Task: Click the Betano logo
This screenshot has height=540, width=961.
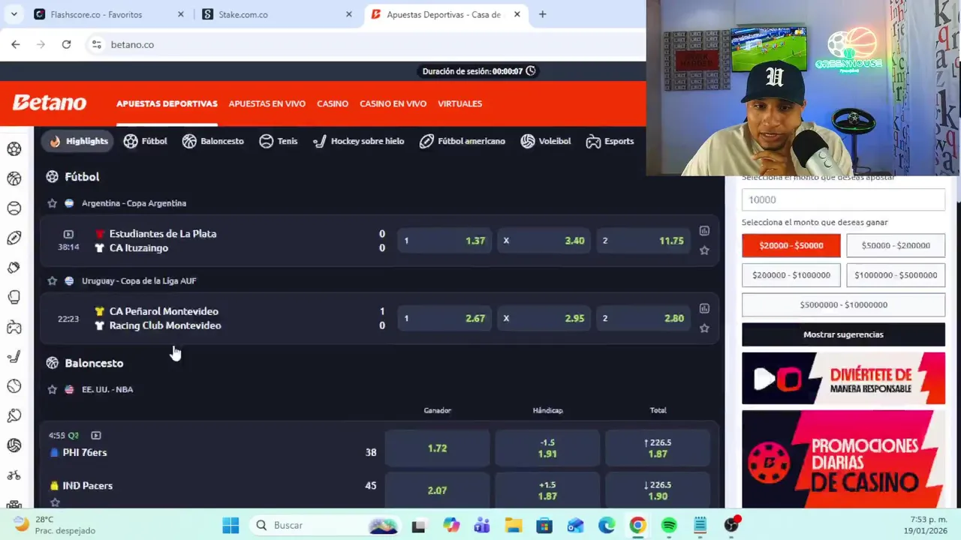Action: point(50,103)
